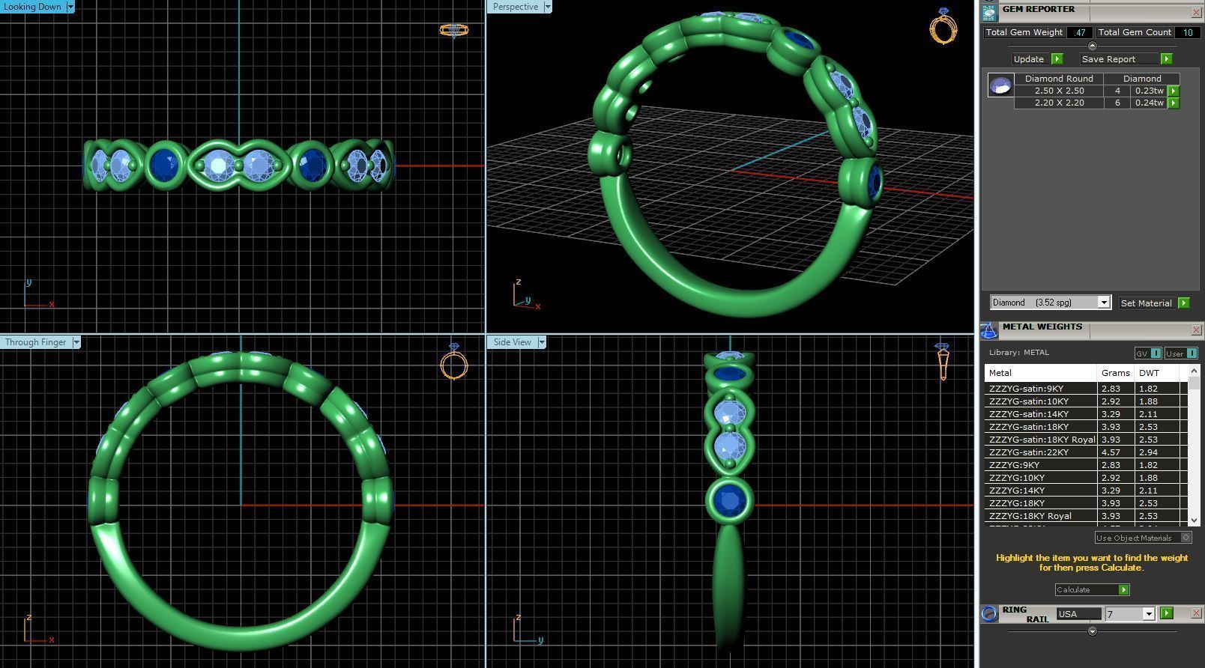Open the ring size 7 dropdown

tap(1148, 614)
